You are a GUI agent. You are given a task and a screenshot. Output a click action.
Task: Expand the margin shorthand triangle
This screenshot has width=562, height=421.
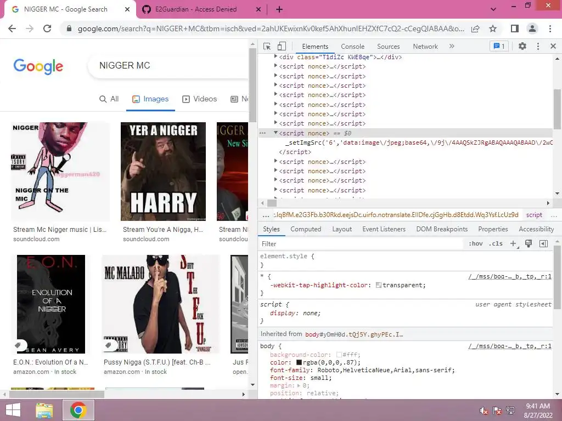click(x=299, y=385)
